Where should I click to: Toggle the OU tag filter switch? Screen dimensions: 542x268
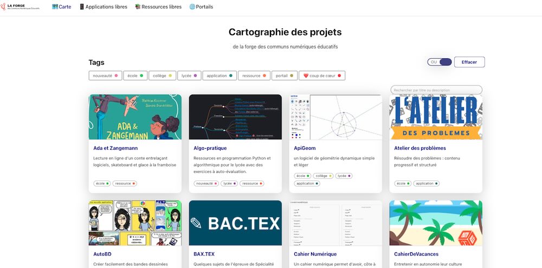pyautogui.click(x=440, y=62)
